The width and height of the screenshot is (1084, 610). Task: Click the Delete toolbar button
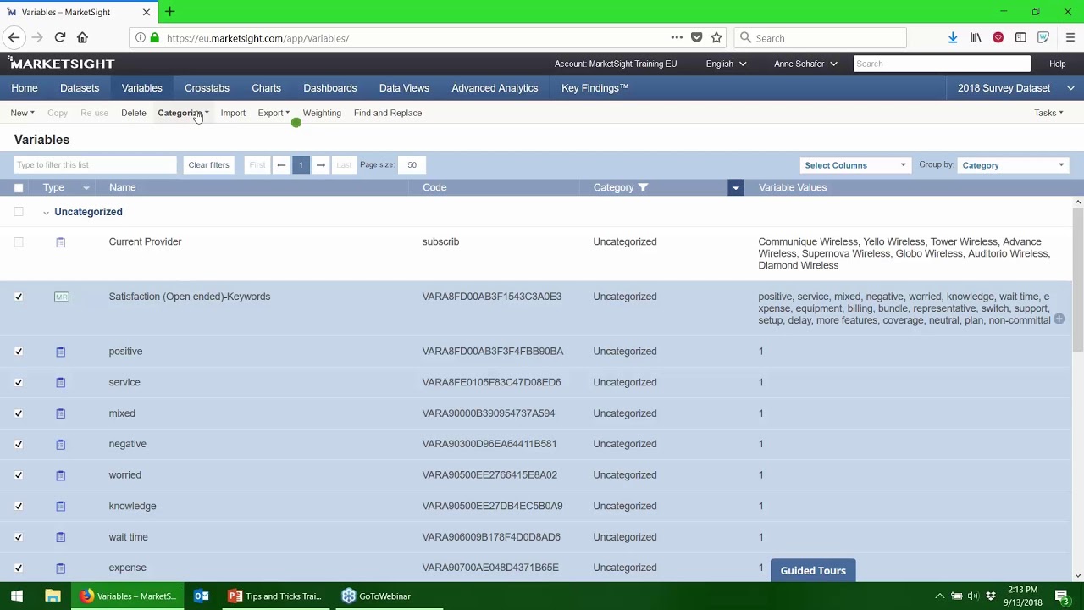[x=133, y=113]
